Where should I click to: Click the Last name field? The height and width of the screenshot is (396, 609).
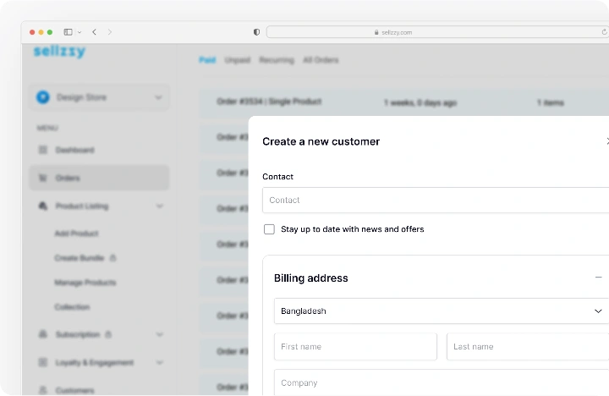[528, 347]
